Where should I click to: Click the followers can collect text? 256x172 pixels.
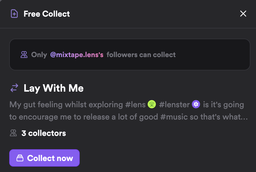141,55
